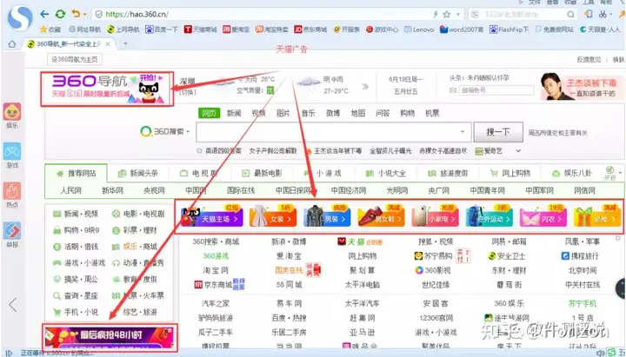Open the 京东商城 bookmark
This screenshot has height=357, width=626.
(x=310, y=30)
